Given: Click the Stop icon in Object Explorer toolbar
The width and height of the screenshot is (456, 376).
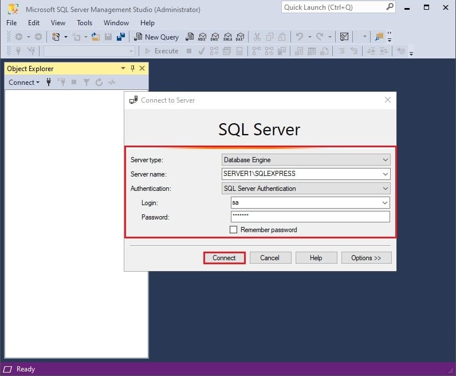Looking at the screenshot, I should pos(74,83).
